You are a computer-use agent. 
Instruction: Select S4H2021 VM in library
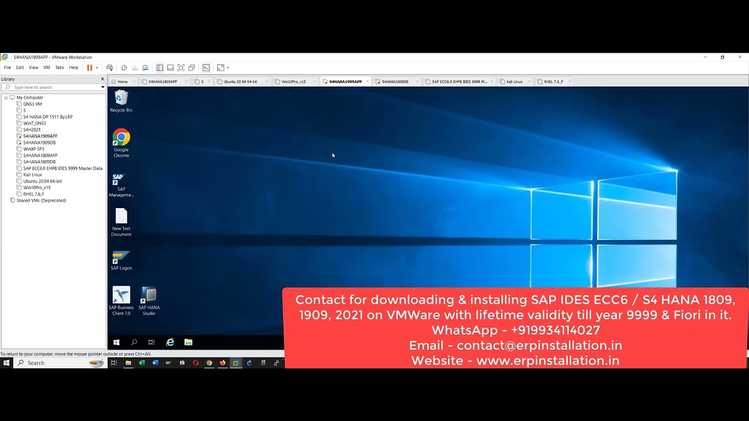32,130
